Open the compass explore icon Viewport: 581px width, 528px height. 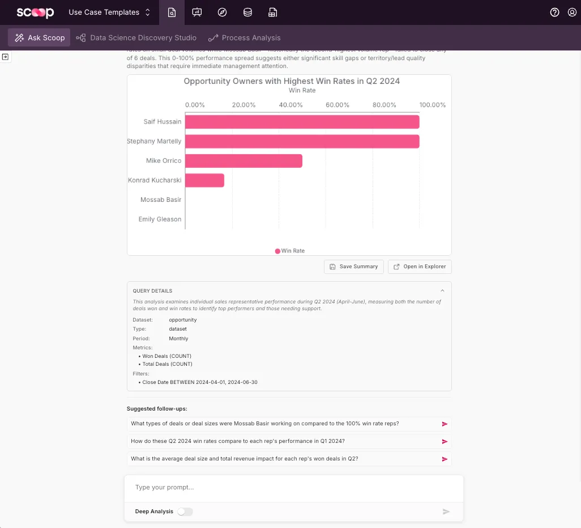pyautogui.click(x=222, y=12)
